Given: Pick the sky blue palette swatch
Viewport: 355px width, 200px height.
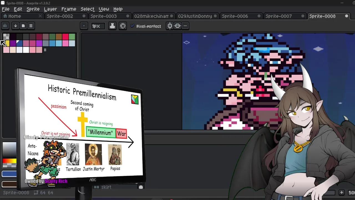Looking at the screenshot, I should point(59,43).
